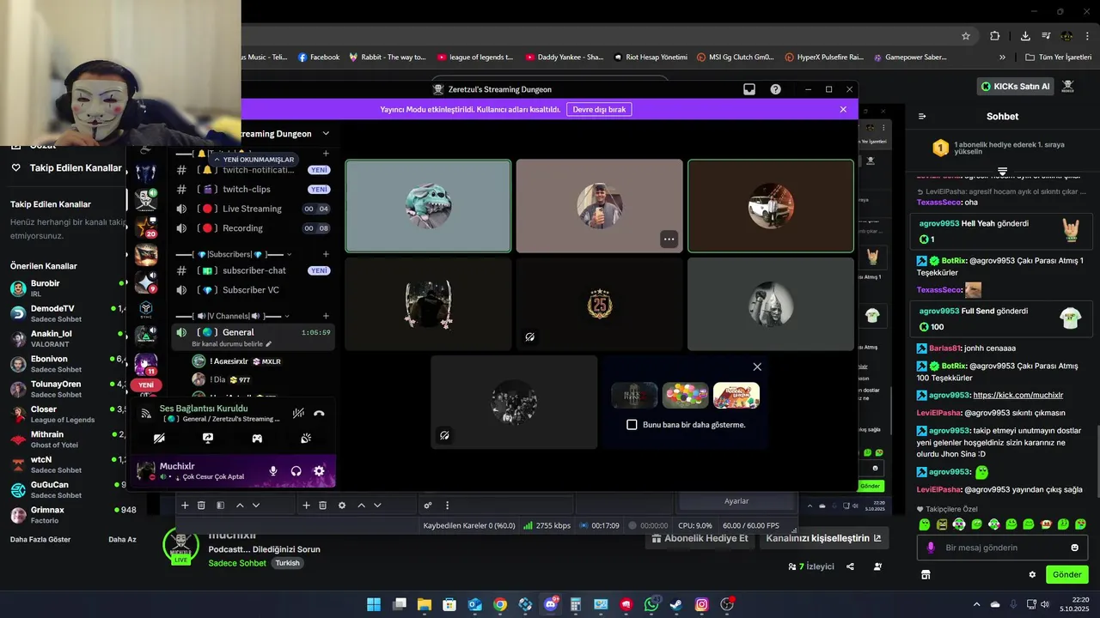The width and height of the screenshot is (1100, 618).
Task: Expand the Streaming Dungeon server menu
Action: [x=326, y=133]
